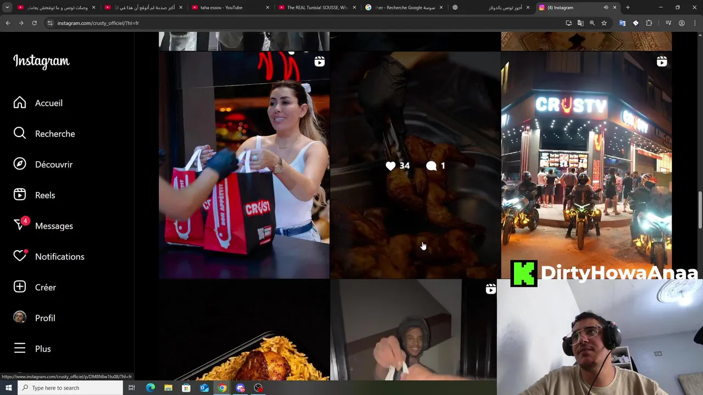Image resolution: width=703 pixels, height=395 pixels.
Task: Click the page vertical scrollbar thumb
Action: 700,210
